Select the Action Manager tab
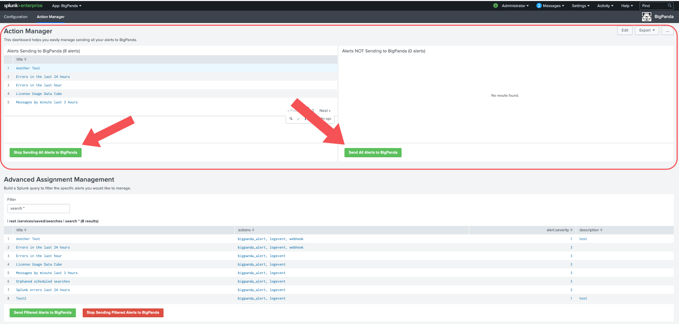 tap(50, 17)
